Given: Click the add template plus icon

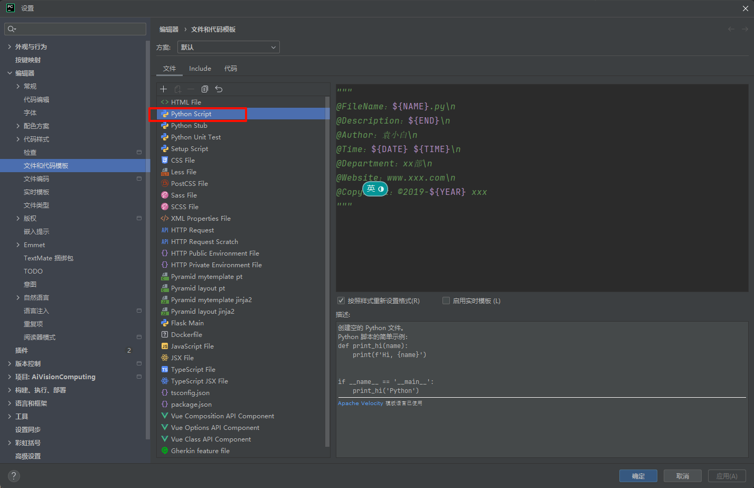Looking at the screenshot, I should tap(164, 89).
